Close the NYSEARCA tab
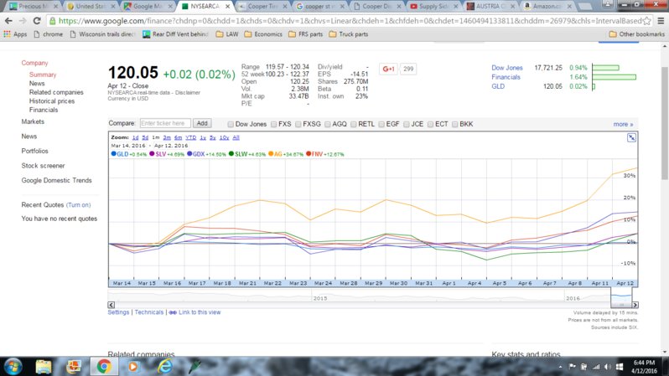 [227, 7]
